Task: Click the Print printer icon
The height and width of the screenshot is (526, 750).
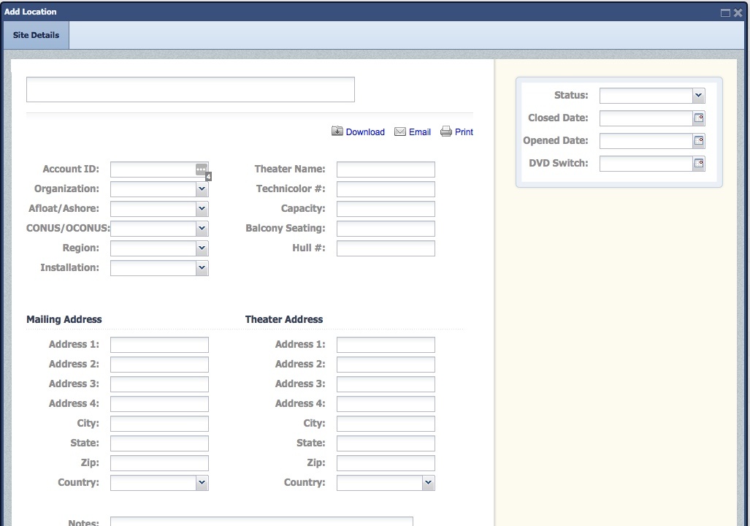Action: pos(446,131)
